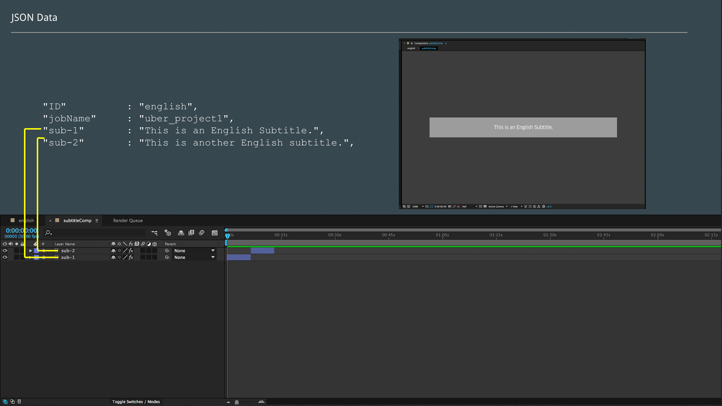
Task: Toggle shy switch on sub-2 layer
Action: [x=113, y=251]
